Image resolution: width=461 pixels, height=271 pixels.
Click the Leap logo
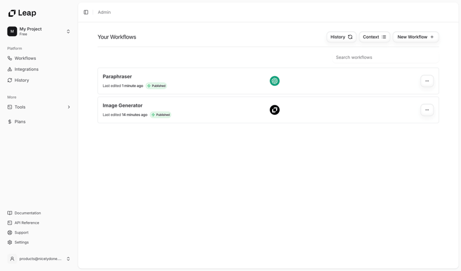point(22,13)
